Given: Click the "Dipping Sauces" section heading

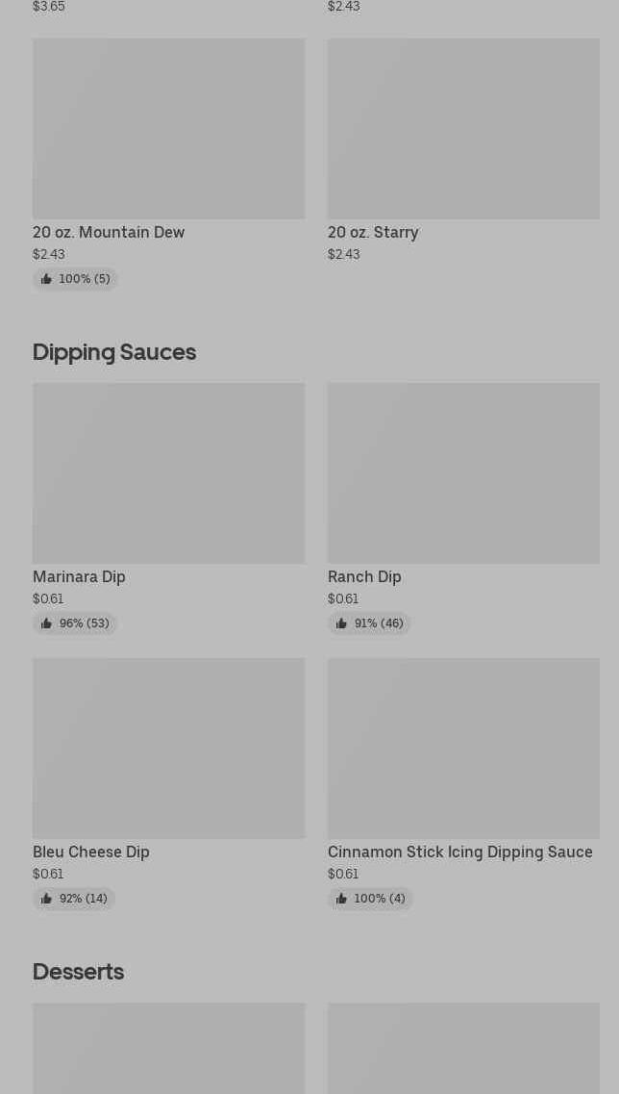Looking at the screenshot, I should (114, 352).
